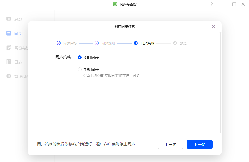Click the 备份与还原 backup sidebar icon
Image resolution: width=249 pixels, height=162 pixels.
(x=9, y=48)
